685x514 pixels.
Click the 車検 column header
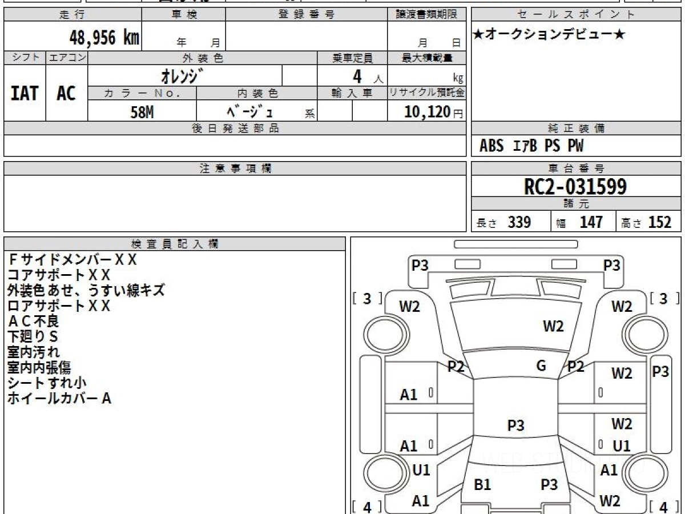183,15
